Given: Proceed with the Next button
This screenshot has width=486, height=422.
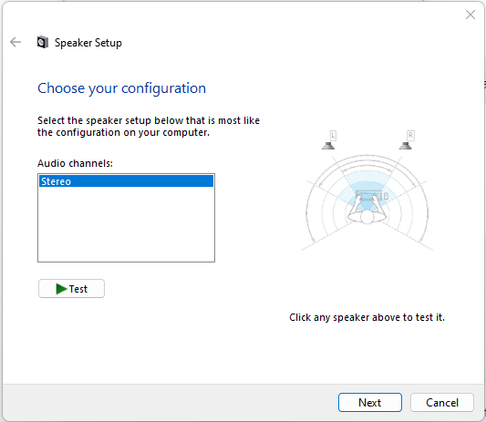Looking at the screenshot, I should pos(370,403).
